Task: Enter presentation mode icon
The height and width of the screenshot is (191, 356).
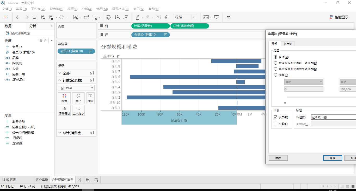Action: 216,17
